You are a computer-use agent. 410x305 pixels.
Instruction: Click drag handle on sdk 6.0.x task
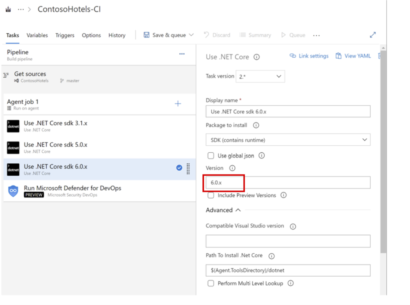[188, 169]
